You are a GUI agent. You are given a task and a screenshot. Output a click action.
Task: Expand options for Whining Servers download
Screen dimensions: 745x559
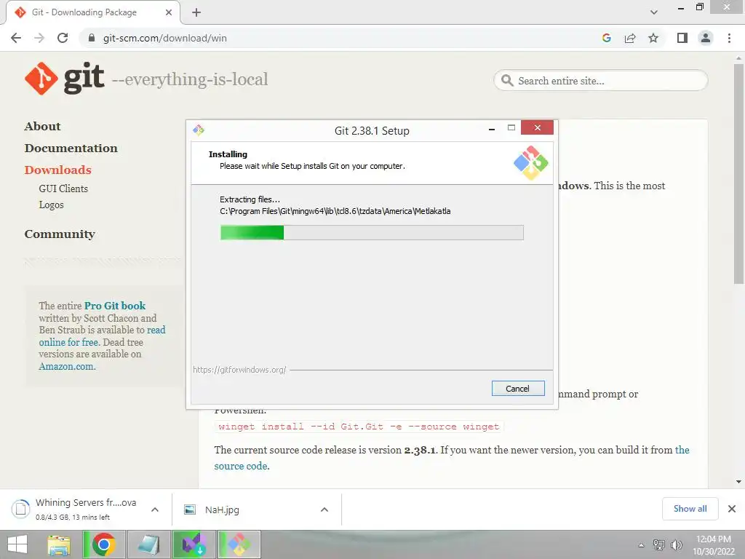click(x=155, y=510)
